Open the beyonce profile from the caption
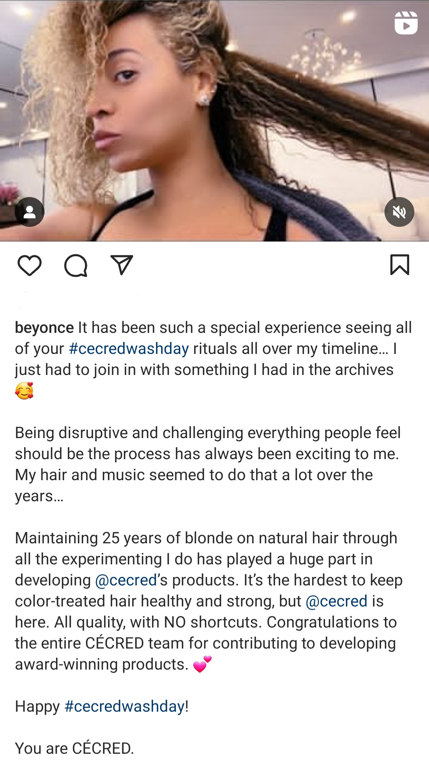The width and height of the screenshot is (429, 761). pos(44,328)
